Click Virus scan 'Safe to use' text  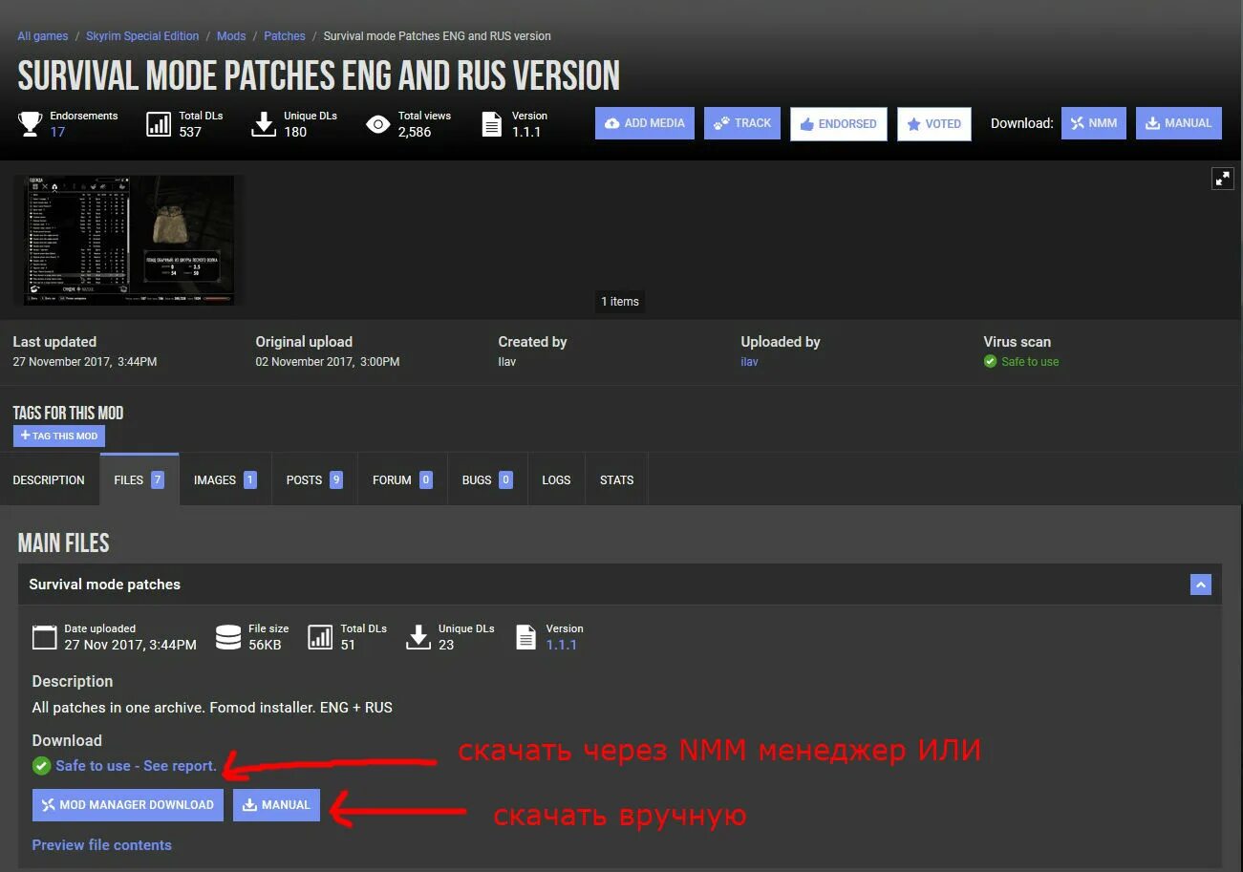click(1030, 362)
